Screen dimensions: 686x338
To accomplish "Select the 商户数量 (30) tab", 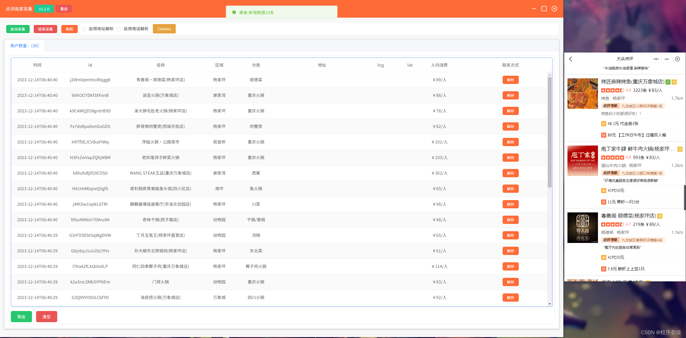I will click(25, 46).
